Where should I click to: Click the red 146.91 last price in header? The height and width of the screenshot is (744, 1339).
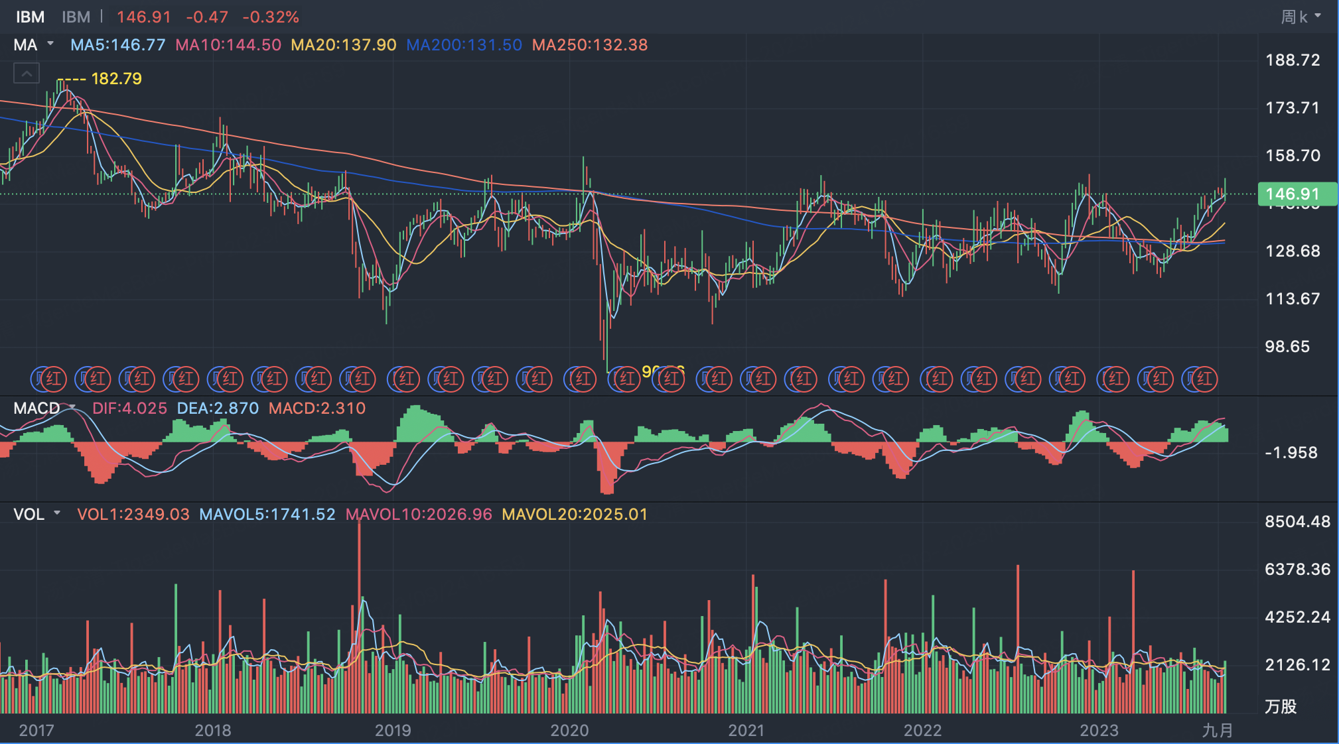[144, 17]
